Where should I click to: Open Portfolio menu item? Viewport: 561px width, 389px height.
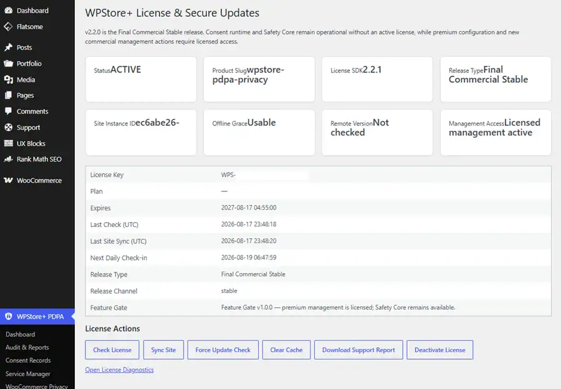click(37, 64)
